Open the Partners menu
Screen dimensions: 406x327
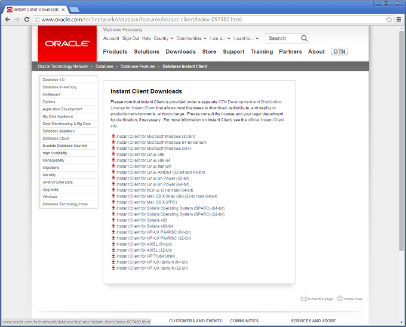pos(291,52)
